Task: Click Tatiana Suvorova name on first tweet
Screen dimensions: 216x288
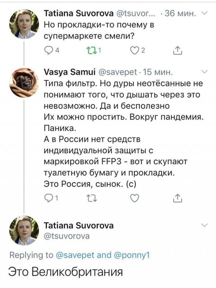Action: pyautogui.click(x=79, y=14)
